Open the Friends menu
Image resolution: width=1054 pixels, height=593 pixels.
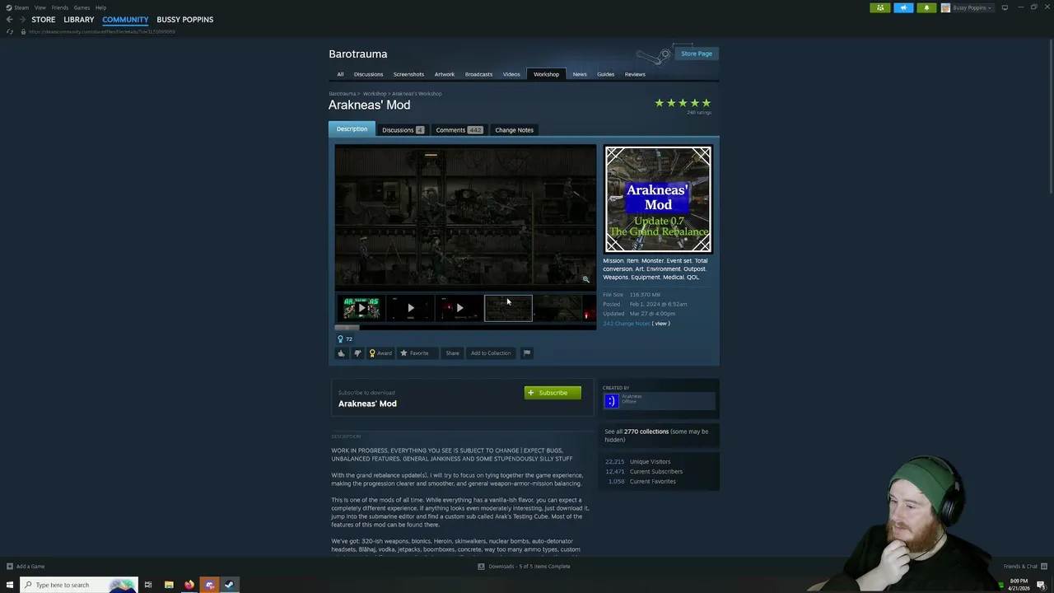tap(59, 7)
